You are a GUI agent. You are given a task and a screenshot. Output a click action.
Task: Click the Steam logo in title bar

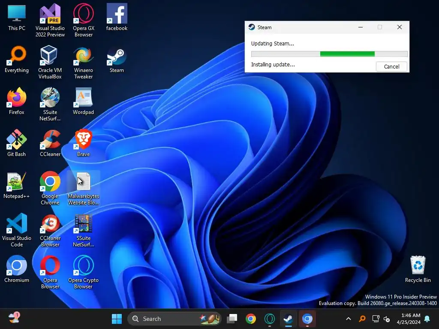coord(252,27)
